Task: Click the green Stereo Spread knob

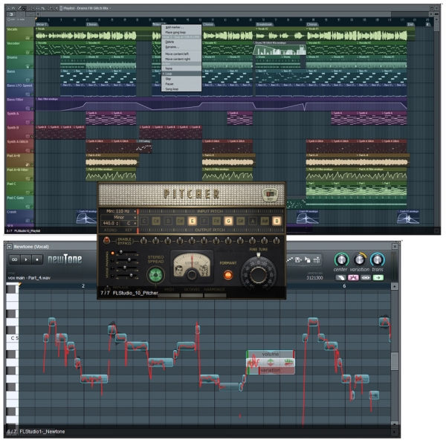Action: point(157,274)
